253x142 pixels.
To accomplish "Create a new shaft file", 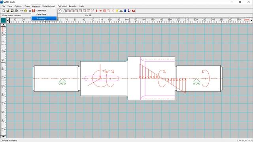I will tap(4, 11).
